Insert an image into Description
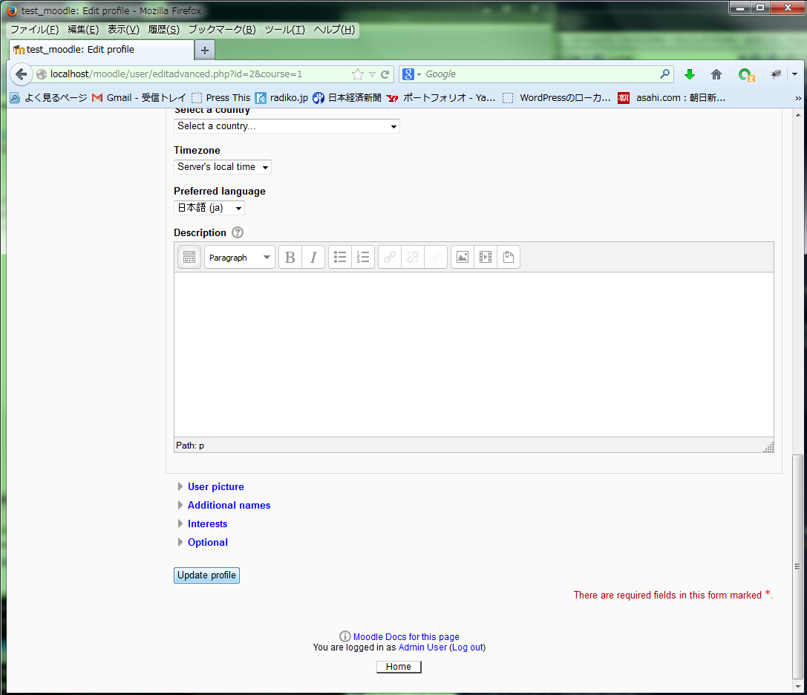 click(463, 257)
